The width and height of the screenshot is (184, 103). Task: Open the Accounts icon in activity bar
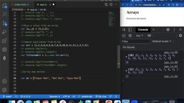click(5, 81)
